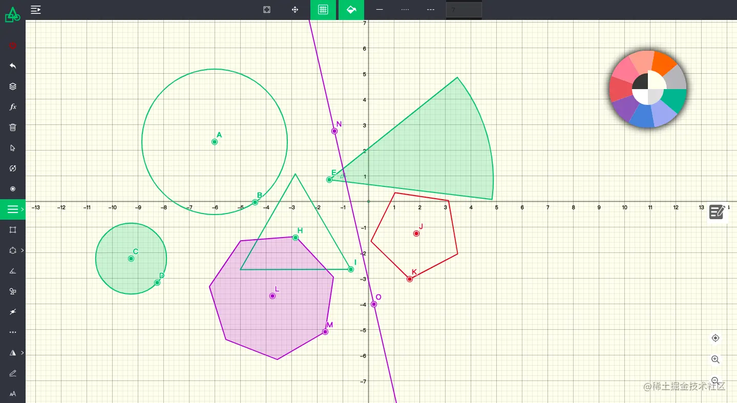Select point O on purple line
Viewport: 737px width, 403px height.
[374, 304]
